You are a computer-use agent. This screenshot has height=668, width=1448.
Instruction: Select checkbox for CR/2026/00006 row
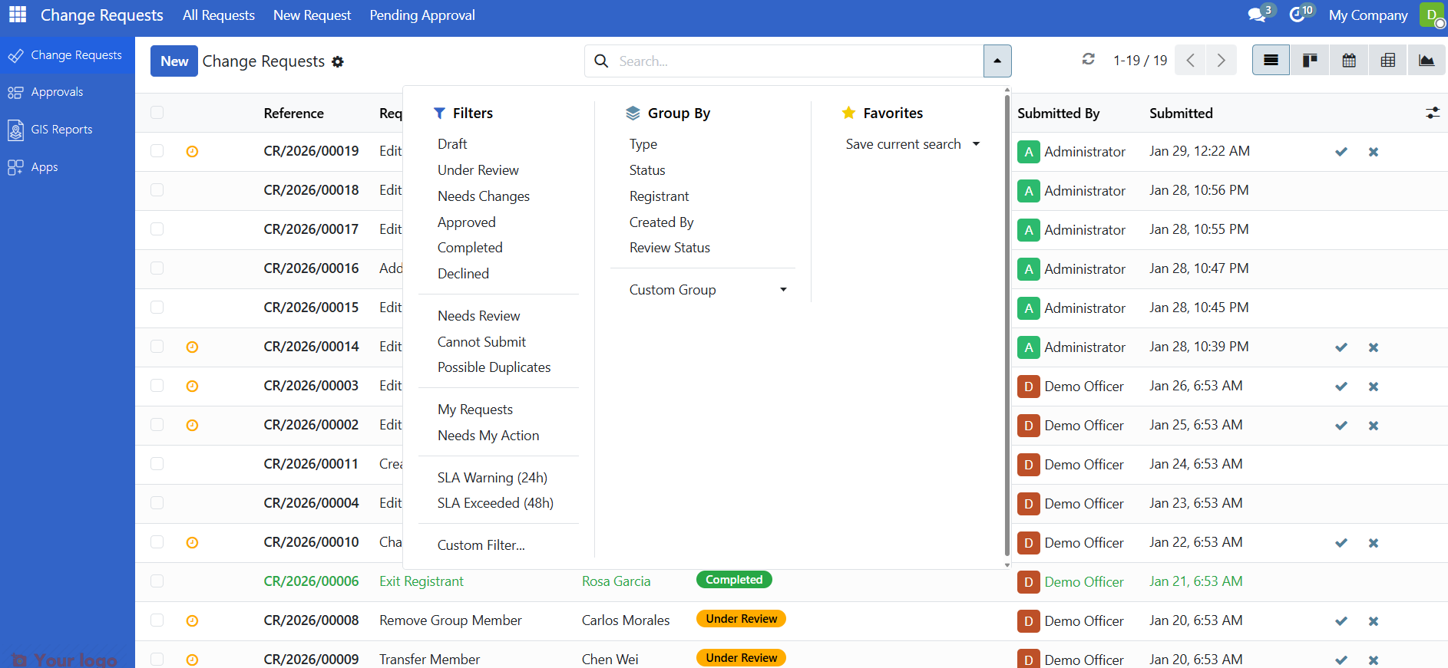(157, 581)
